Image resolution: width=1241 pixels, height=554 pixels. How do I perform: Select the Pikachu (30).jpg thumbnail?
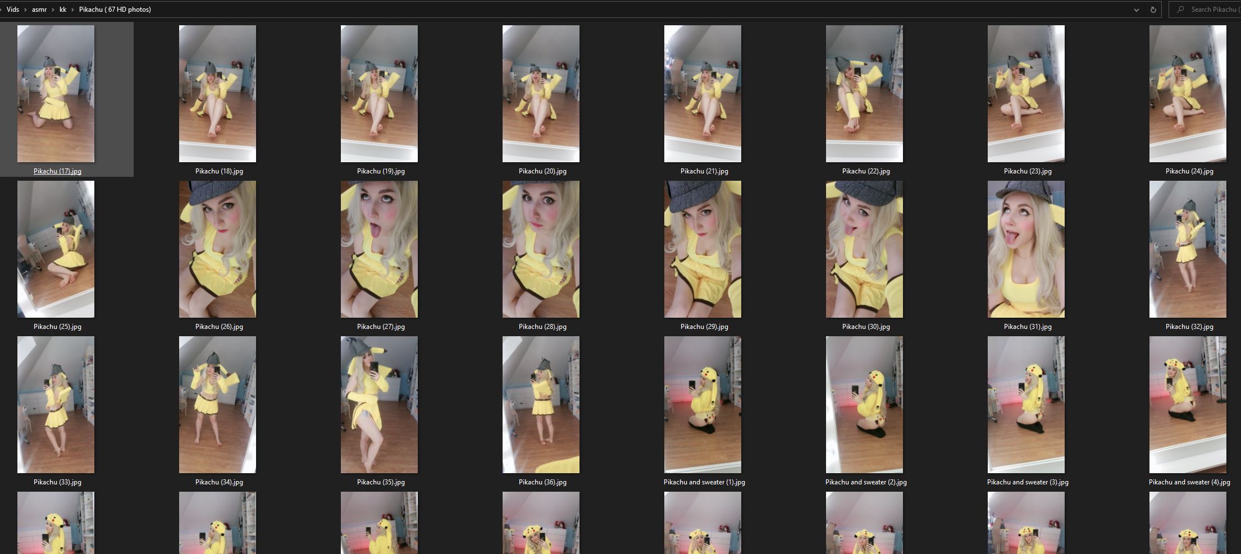tap(864, 249)
